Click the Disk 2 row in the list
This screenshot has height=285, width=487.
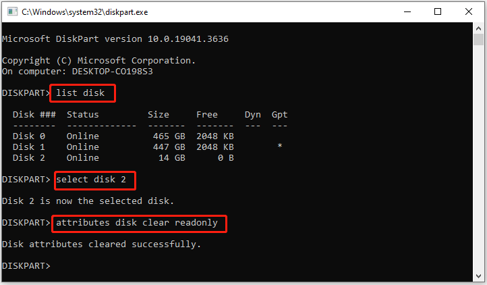tap(123, 157)
